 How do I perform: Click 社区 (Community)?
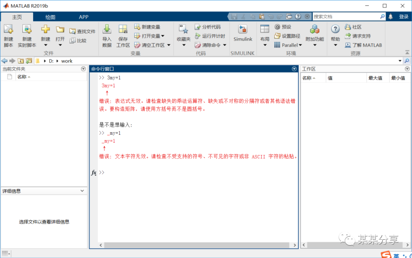click(x=353, y=27)
